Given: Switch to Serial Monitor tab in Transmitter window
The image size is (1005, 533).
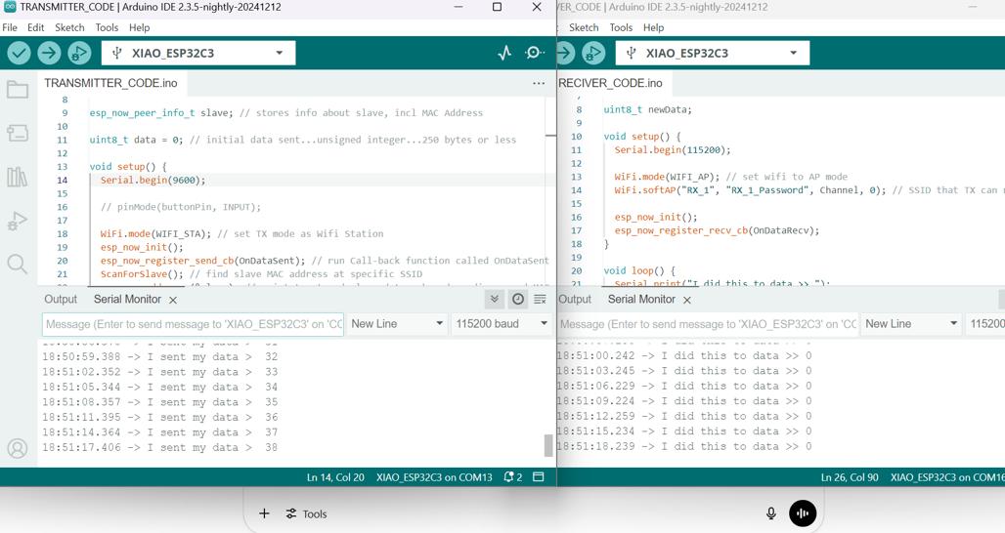Looking at the screenshot, I should tap(127, 299).
